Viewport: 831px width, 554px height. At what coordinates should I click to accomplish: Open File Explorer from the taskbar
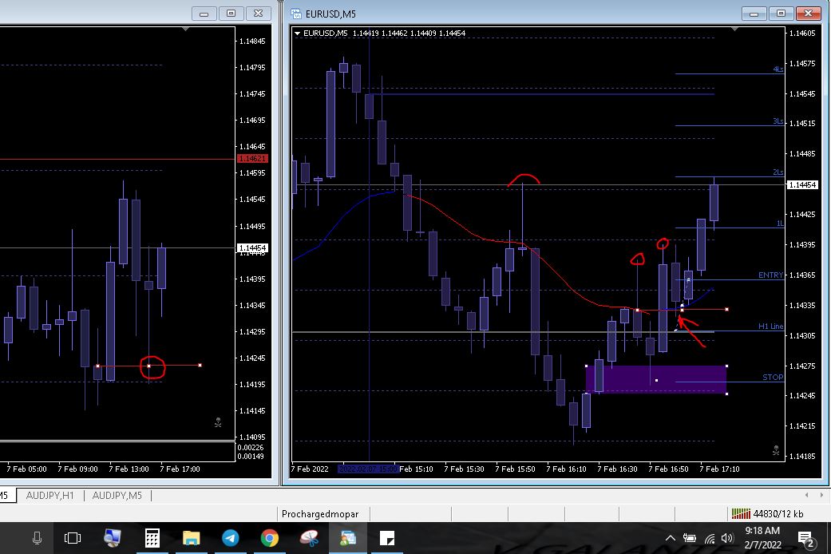click(192, 538)
